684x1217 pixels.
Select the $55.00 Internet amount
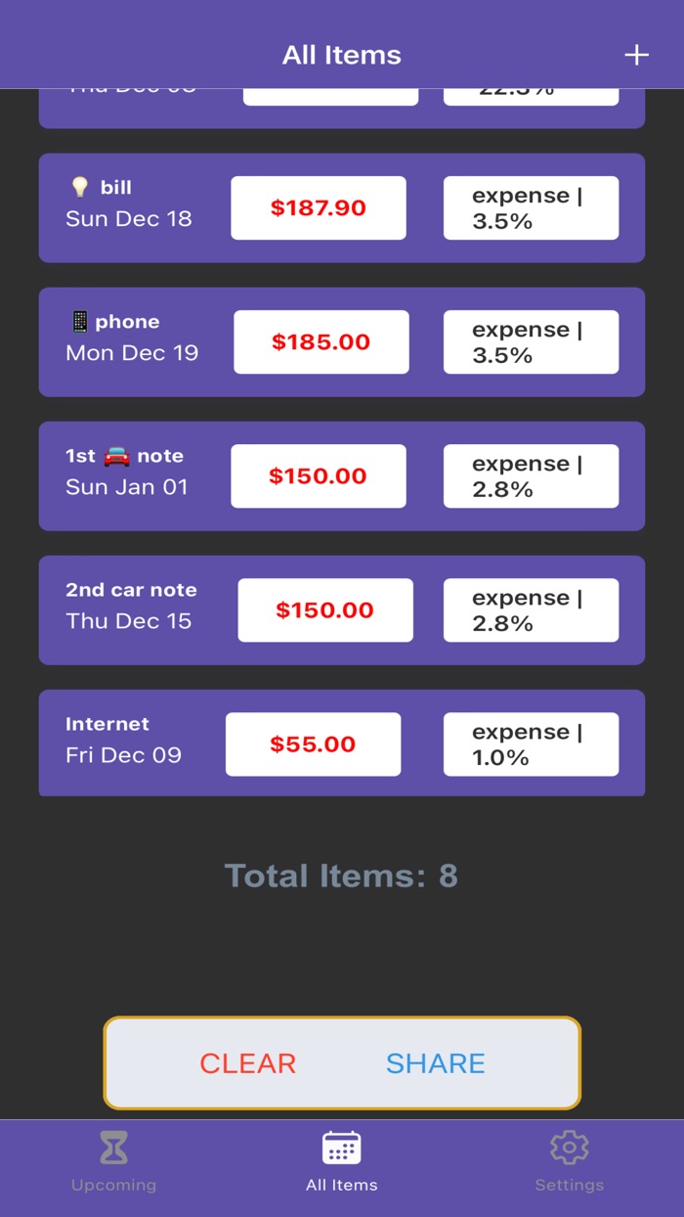pyautogui.click(x=313, y=744)
